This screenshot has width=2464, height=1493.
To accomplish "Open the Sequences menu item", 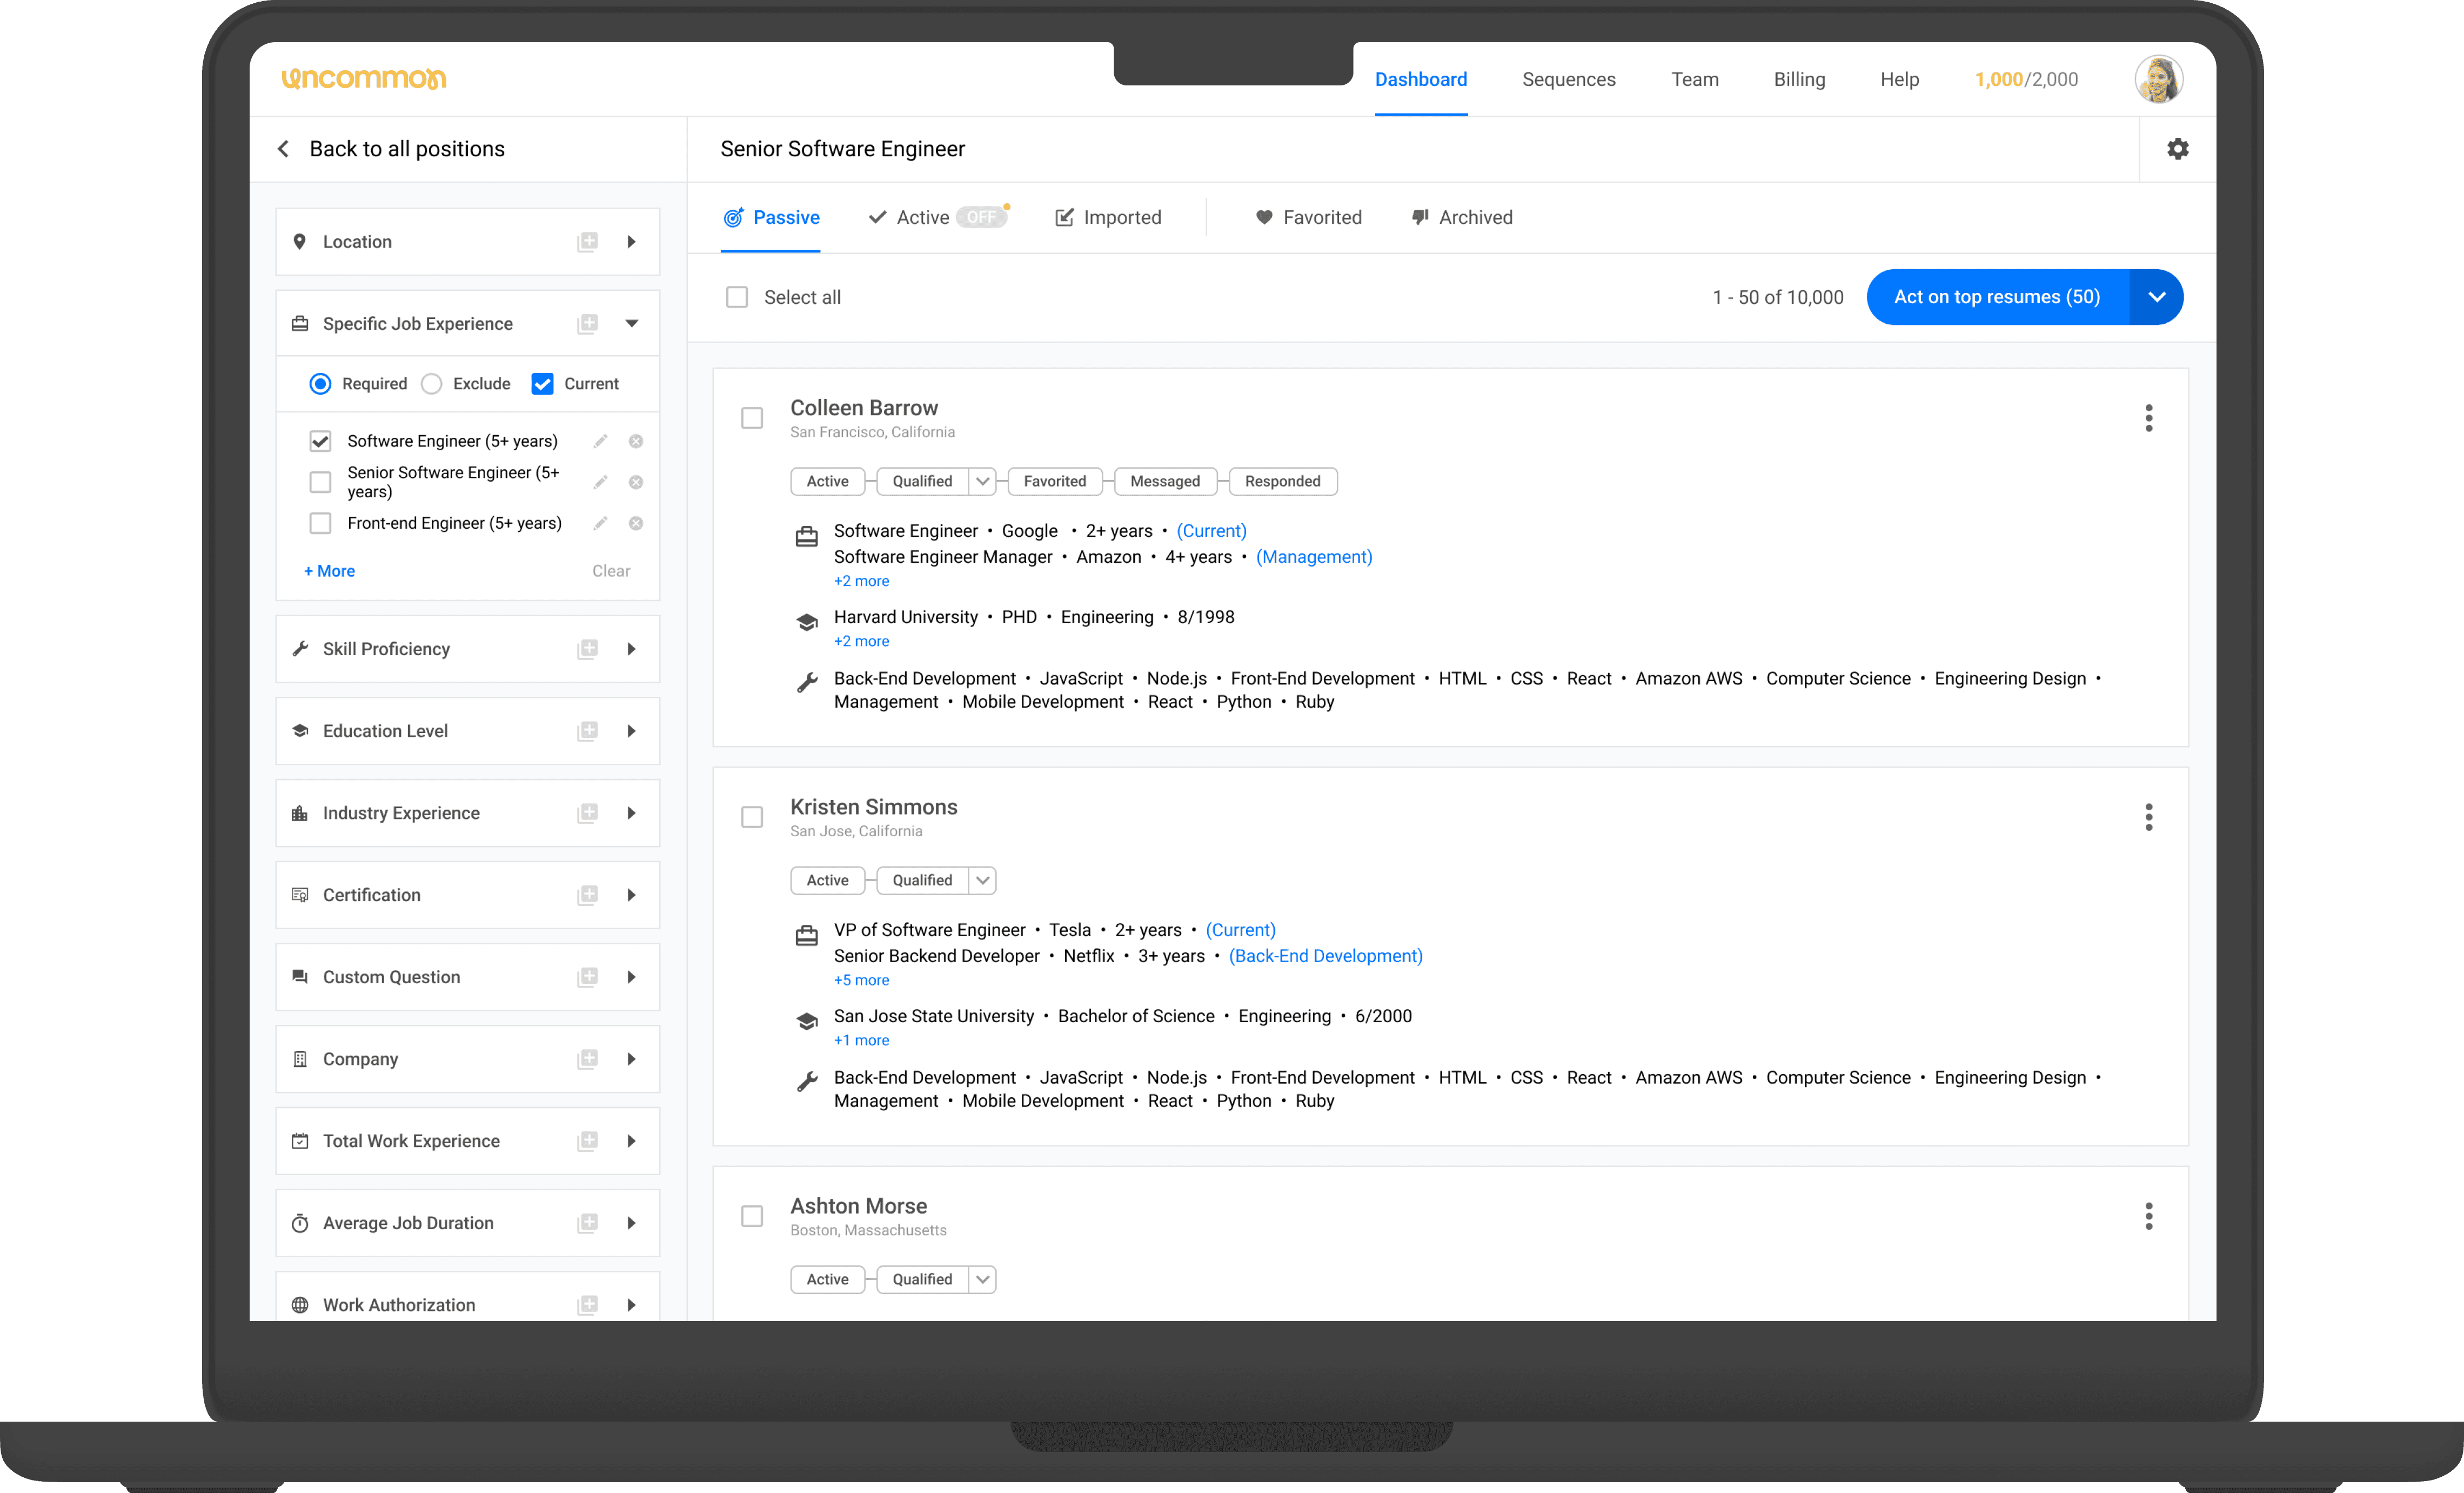I will [x=1568, y=79].
